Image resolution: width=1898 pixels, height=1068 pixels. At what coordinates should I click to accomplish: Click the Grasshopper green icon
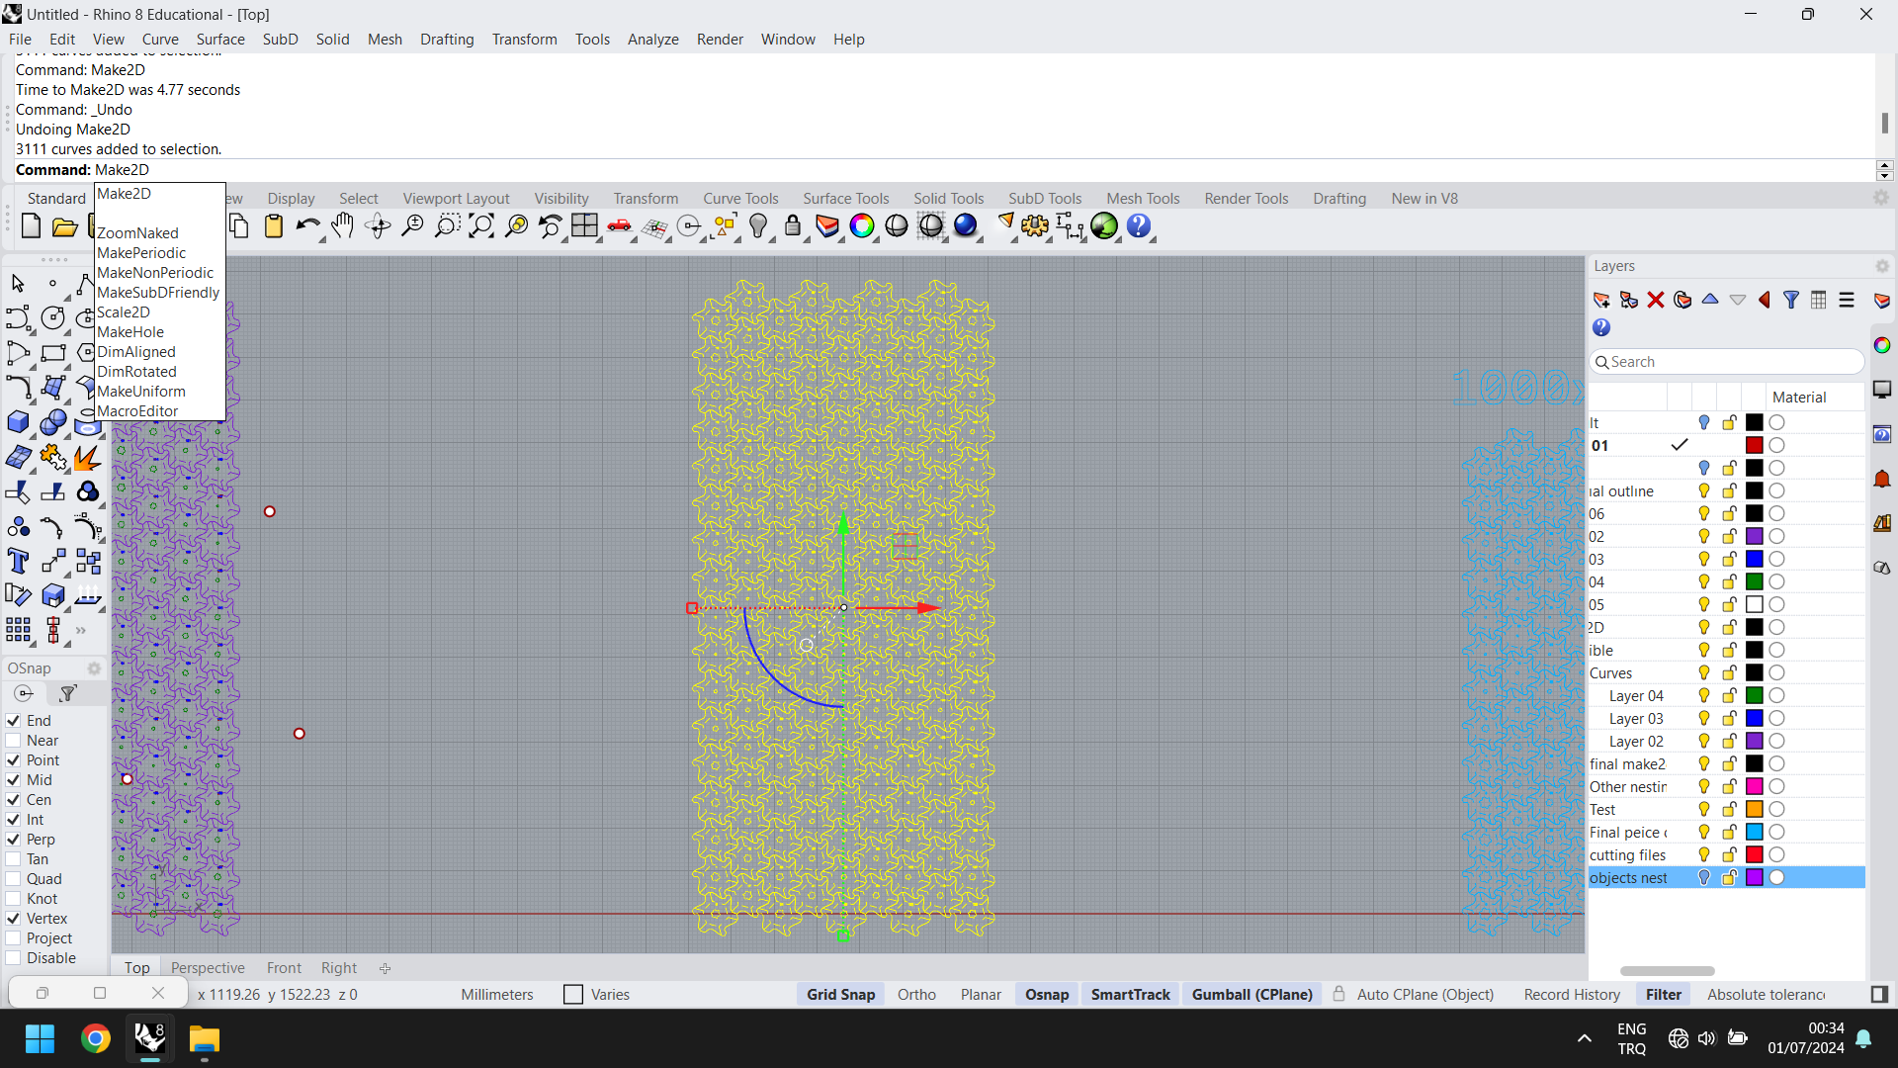[1104, 226]
